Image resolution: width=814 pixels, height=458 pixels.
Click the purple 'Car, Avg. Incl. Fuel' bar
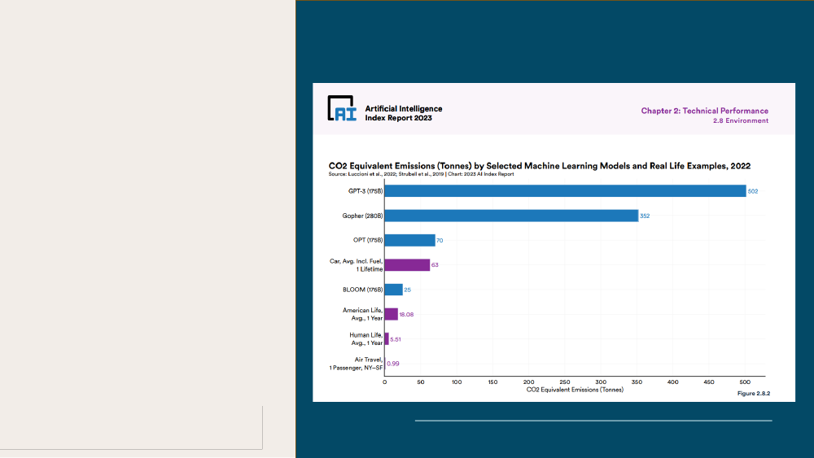pyautogui.click(x=407, y=265)
